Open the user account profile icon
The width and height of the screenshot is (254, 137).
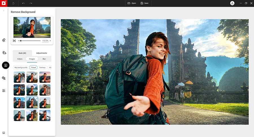[x=232, y=3]
